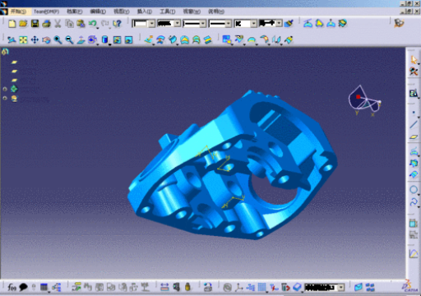The image size is (421, 296).
Task: Undo the last action with the green arrow
Action: [93, 24]
